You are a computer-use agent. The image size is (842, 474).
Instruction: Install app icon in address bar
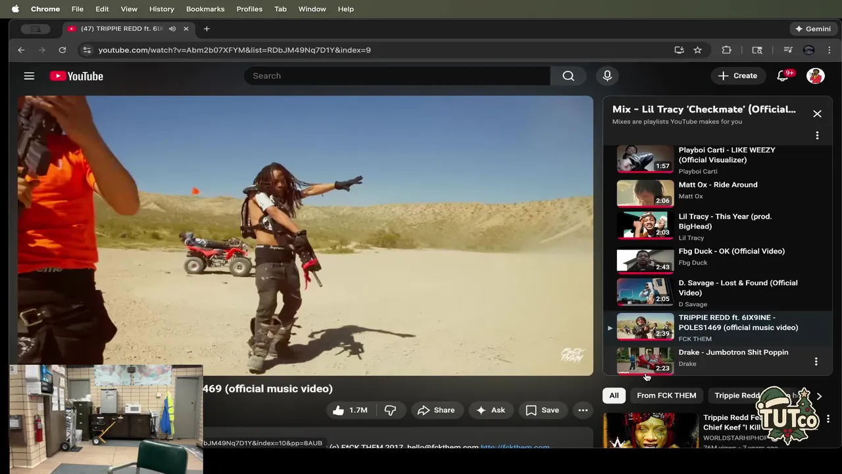[679, 50]
